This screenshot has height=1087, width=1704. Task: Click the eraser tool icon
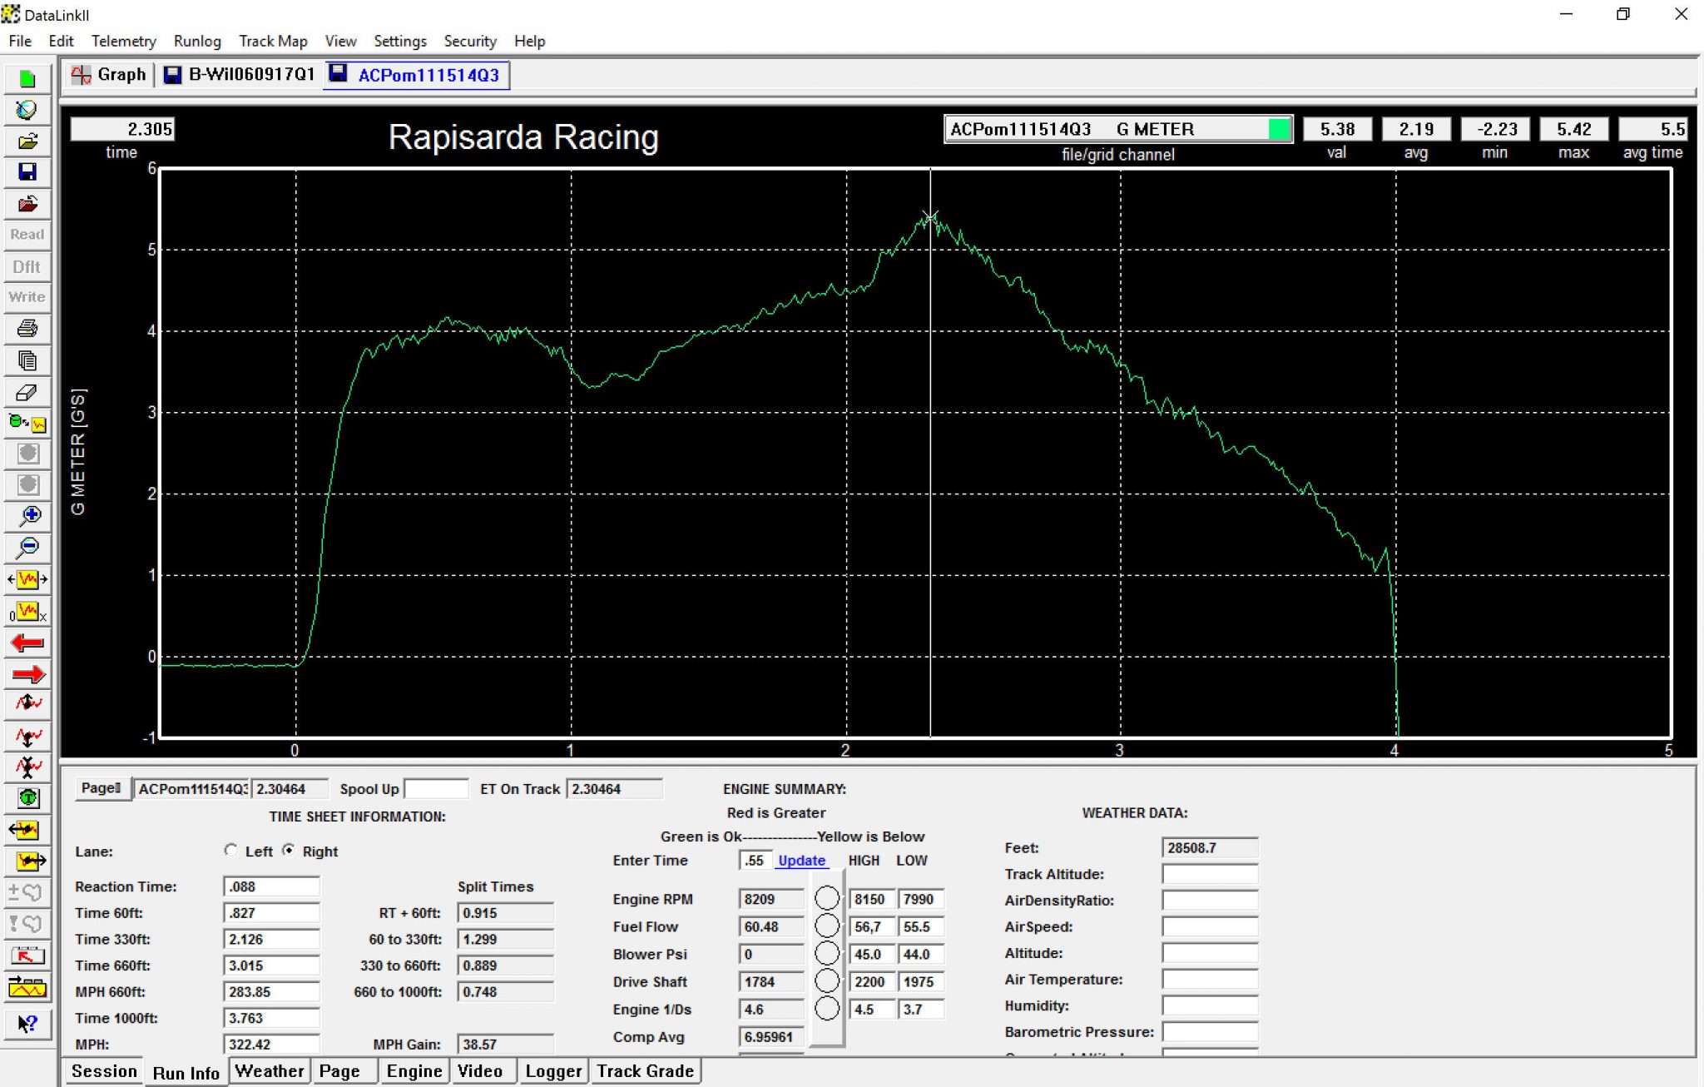tap(27, 392)
